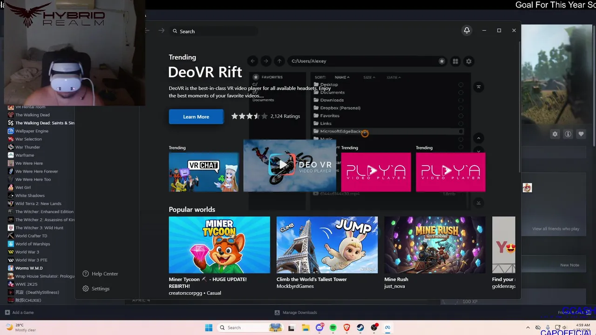Viewport: 596px width, 335px height.
Task: Open Settings in Meta Horizon sidebar
Action: click(96, 288)
